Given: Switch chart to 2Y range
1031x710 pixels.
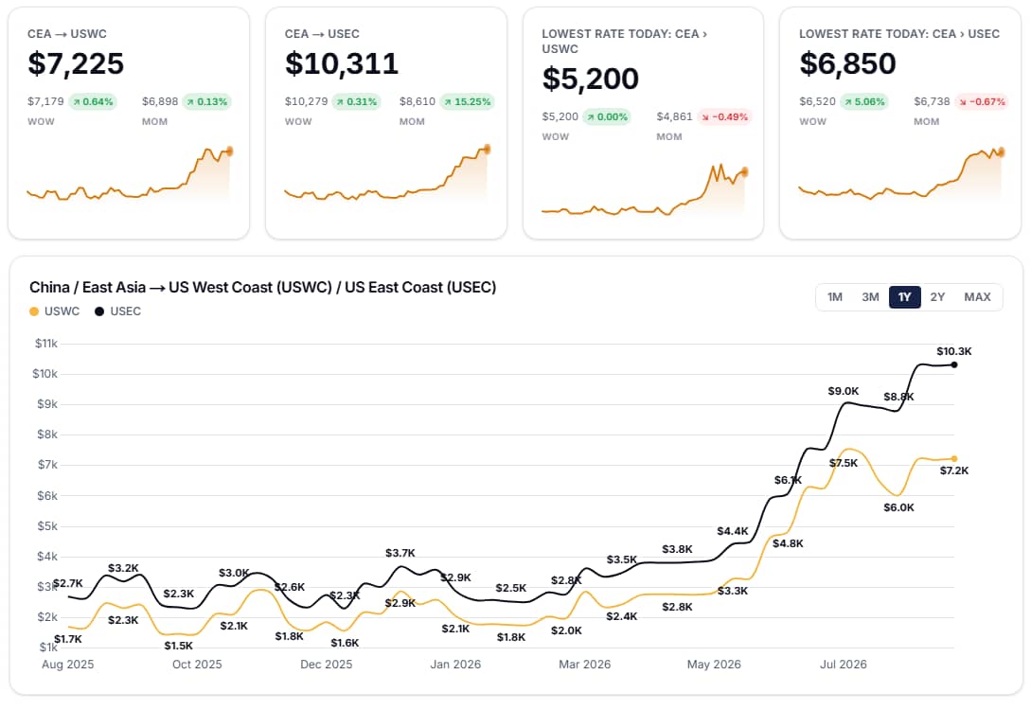Looking at the screenshot, I should click(x=937, y=297).
